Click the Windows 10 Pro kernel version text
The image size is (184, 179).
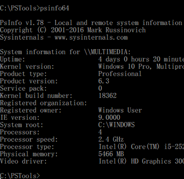click(141, 67)
